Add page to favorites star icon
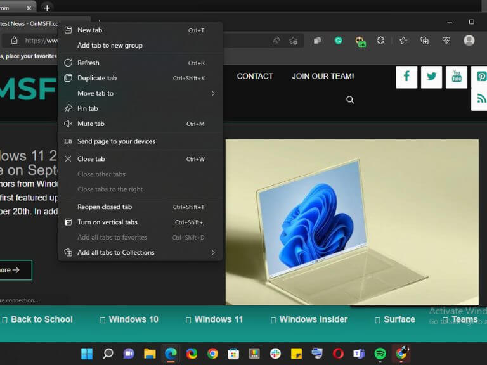 click(294, 41)
